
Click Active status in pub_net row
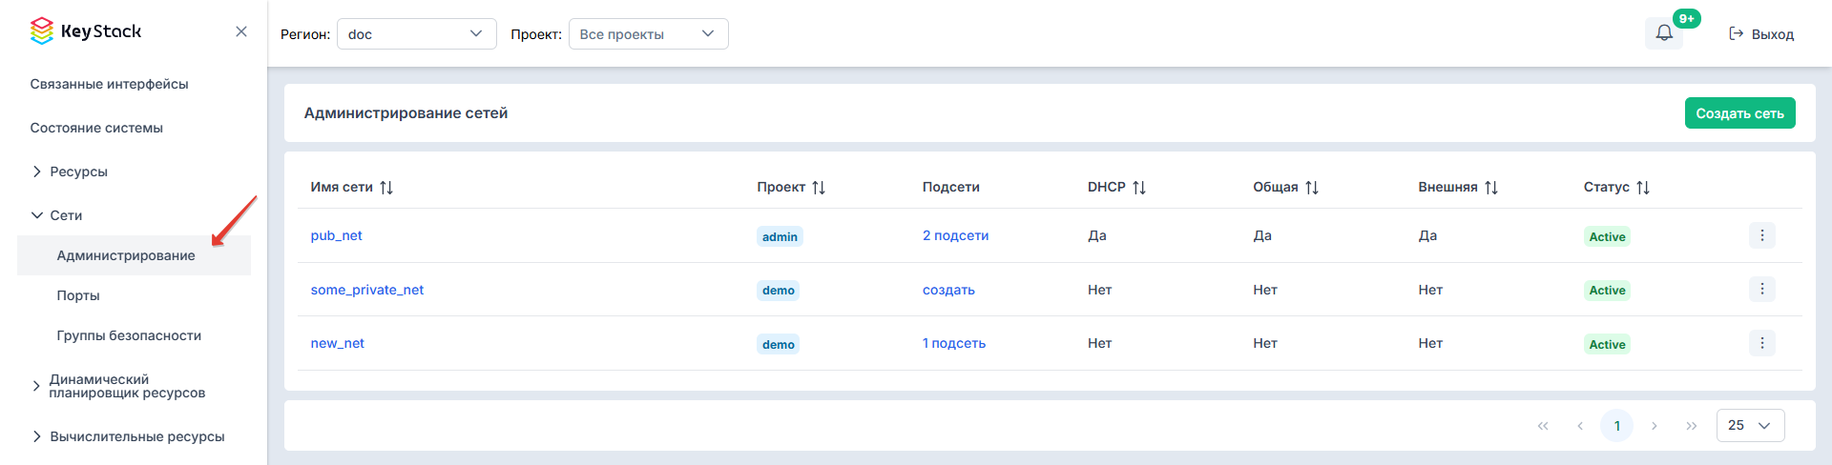[x=1607, y=236]
